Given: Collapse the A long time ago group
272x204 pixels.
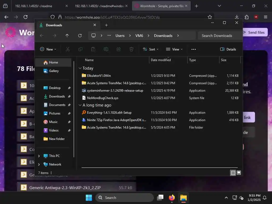Looking at the screenshot, I should (x=80, y=105).
